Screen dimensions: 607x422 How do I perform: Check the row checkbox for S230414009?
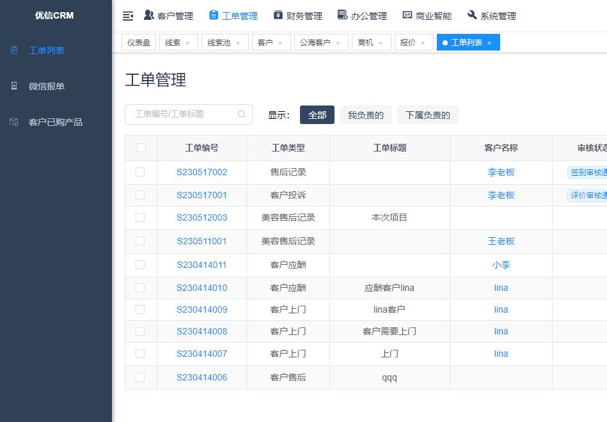(140, 308)
